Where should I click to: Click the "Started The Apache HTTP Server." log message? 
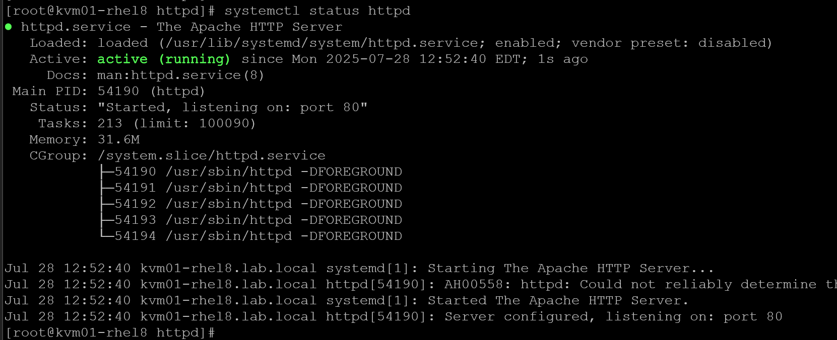point(558,300)
